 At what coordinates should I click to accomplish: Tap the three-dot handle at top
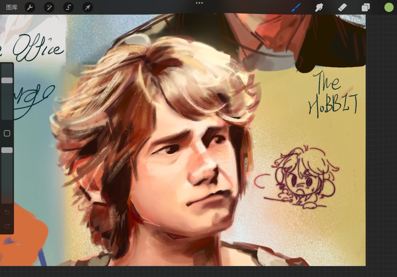199,3
